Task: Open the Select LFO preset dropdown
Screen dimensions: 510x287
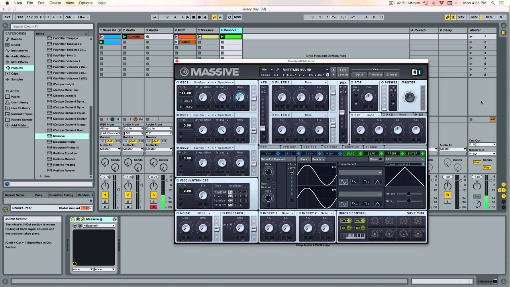Action: [278, 159]
